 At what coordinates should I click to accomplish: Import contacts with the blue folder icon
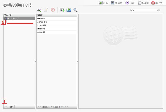(x=69, y=10)
